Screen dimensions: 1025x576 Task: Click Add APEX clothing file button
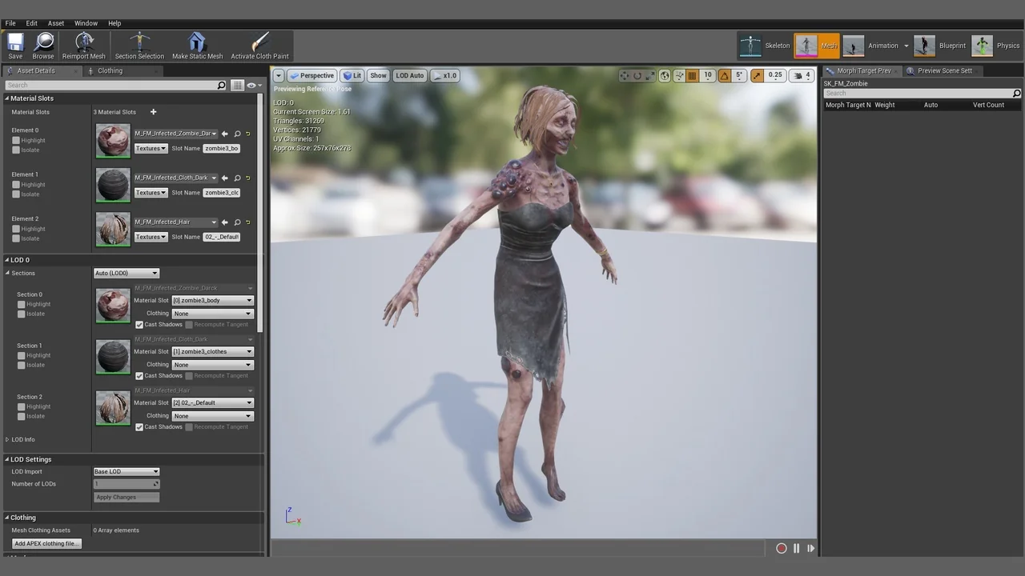click(46, 544)
